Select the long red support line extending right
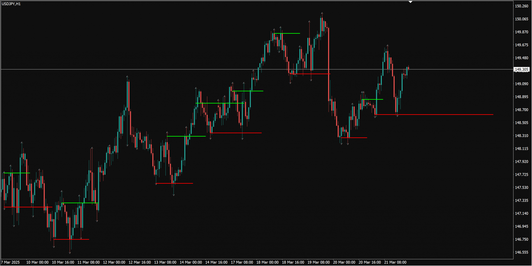This screenshot has width=532, height=266. pyautogui.click(x=442, y=114)
